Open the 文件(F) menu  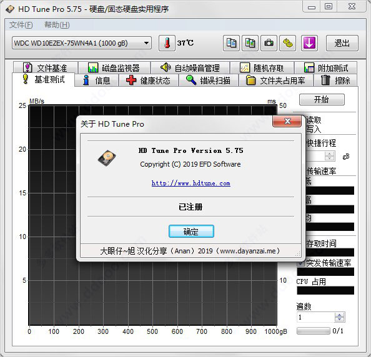pos(21,25)
